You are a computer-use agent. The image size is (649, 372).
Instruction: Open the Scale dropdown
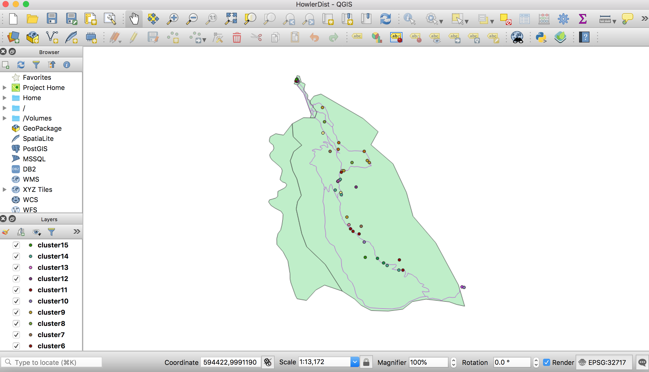point(355,362)
